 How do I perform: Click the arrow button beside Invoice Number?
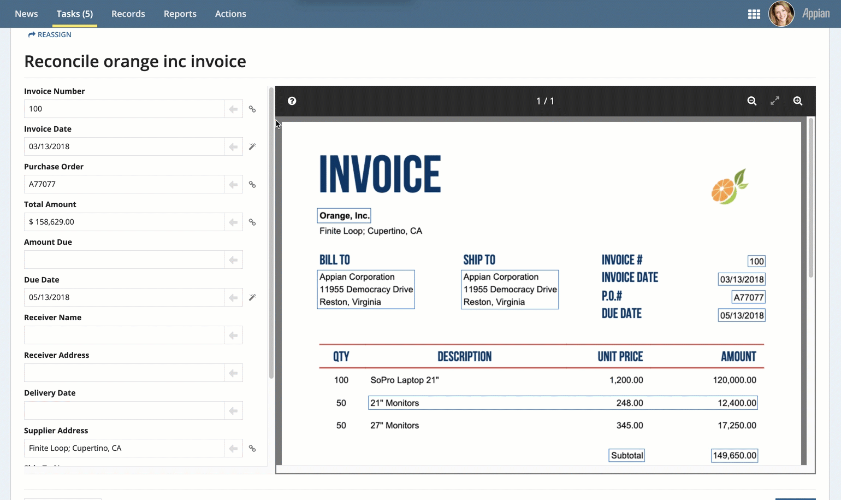[233, 109]
